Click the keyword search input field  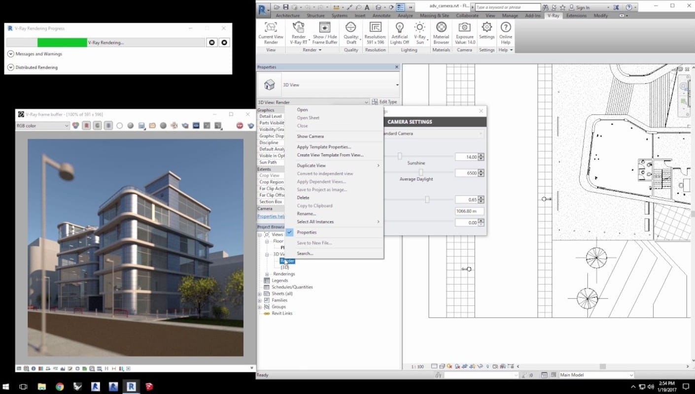point(508,7)
